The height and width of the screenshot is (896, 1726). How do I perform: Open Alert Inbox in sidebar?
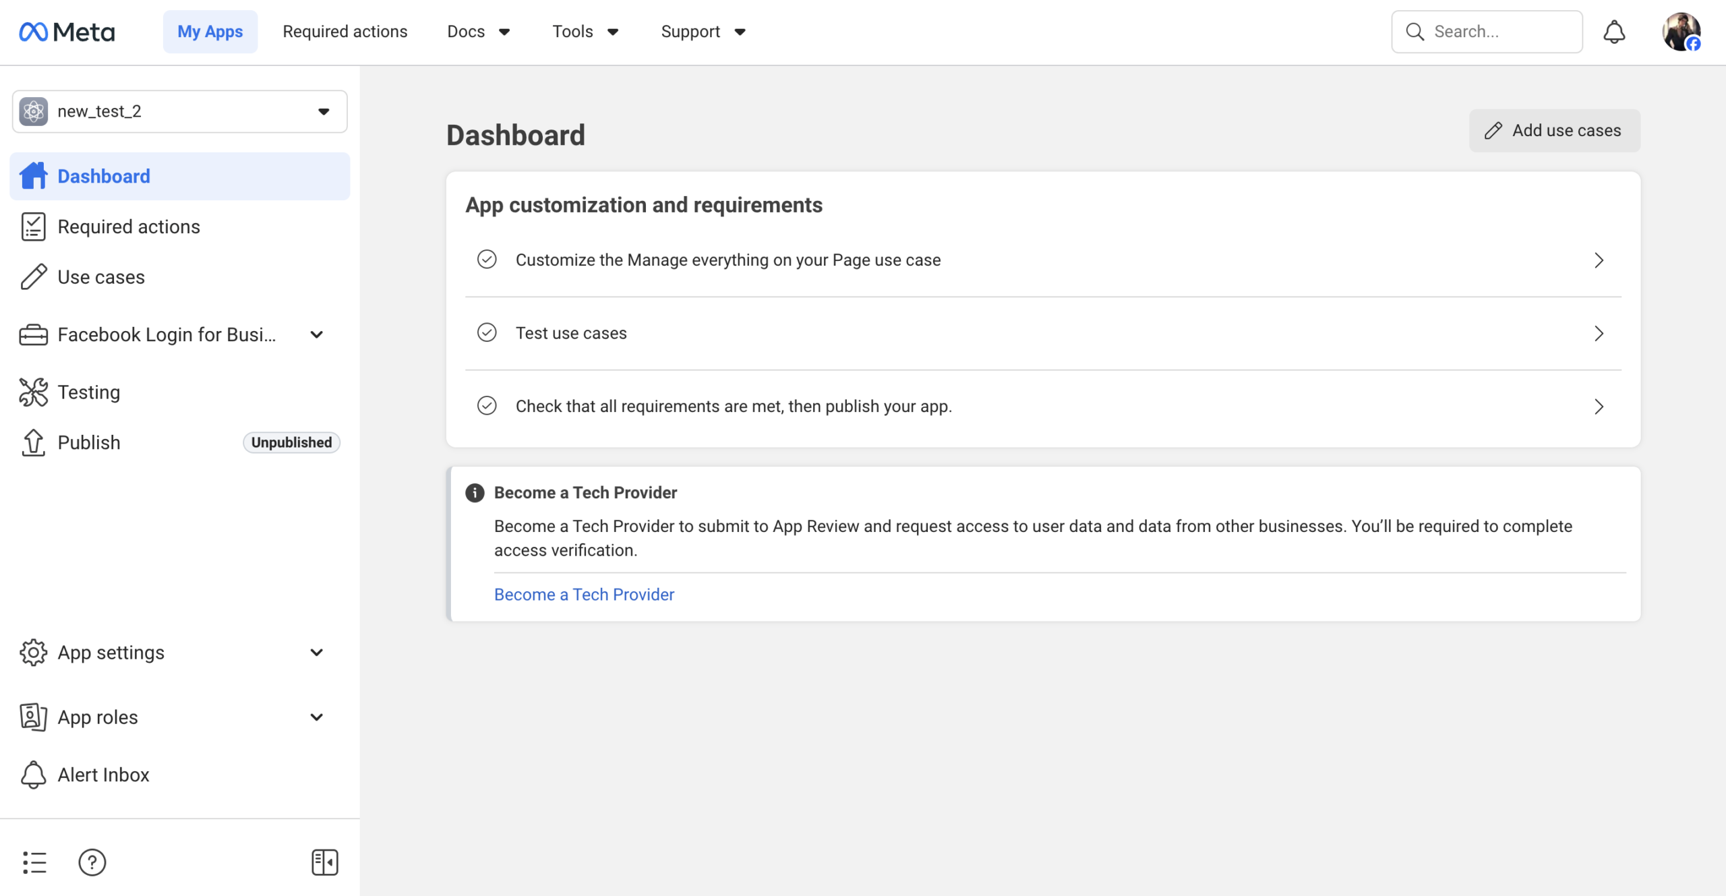[179, 775]
